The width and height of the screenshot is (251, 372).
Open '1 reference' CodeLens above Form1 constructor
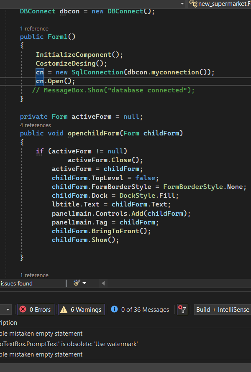click(34, 28)
